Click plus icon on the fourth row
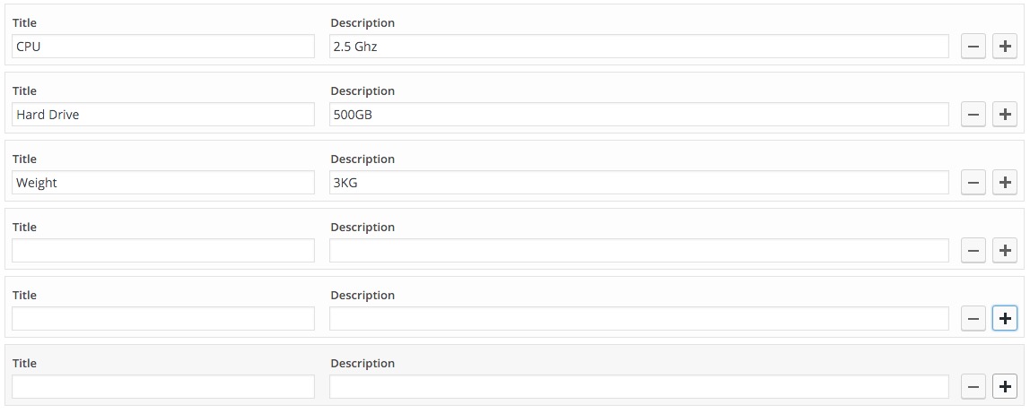The image size is (1030, 413). (x=1005, y=251)
